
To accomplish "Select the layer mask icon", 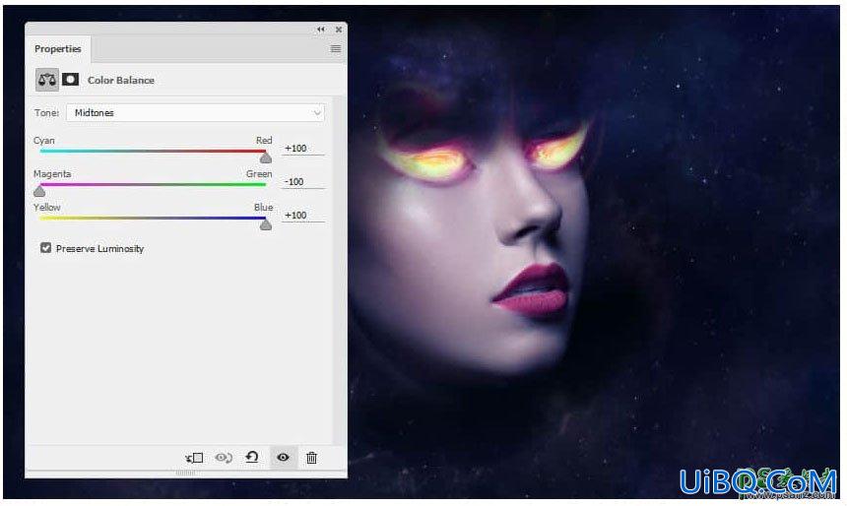I will [70, 80].
